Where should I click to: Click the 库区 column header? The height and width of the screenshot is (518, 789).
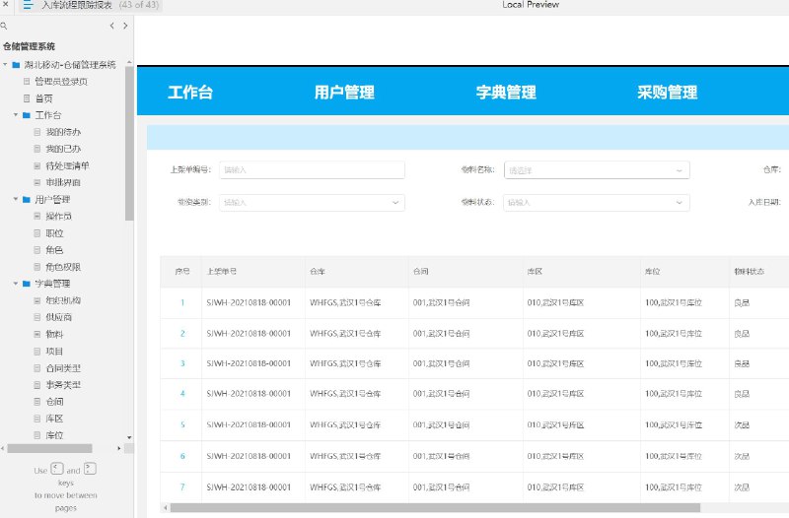[535, 271]
